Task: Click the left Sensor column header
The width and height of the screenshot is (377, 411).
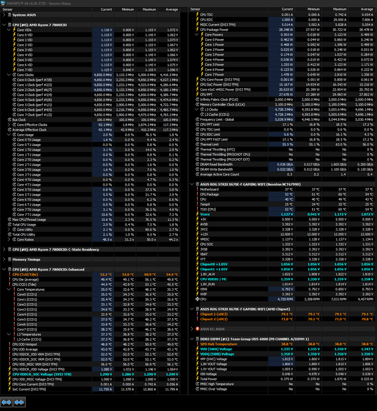Action: click(46, 9)
